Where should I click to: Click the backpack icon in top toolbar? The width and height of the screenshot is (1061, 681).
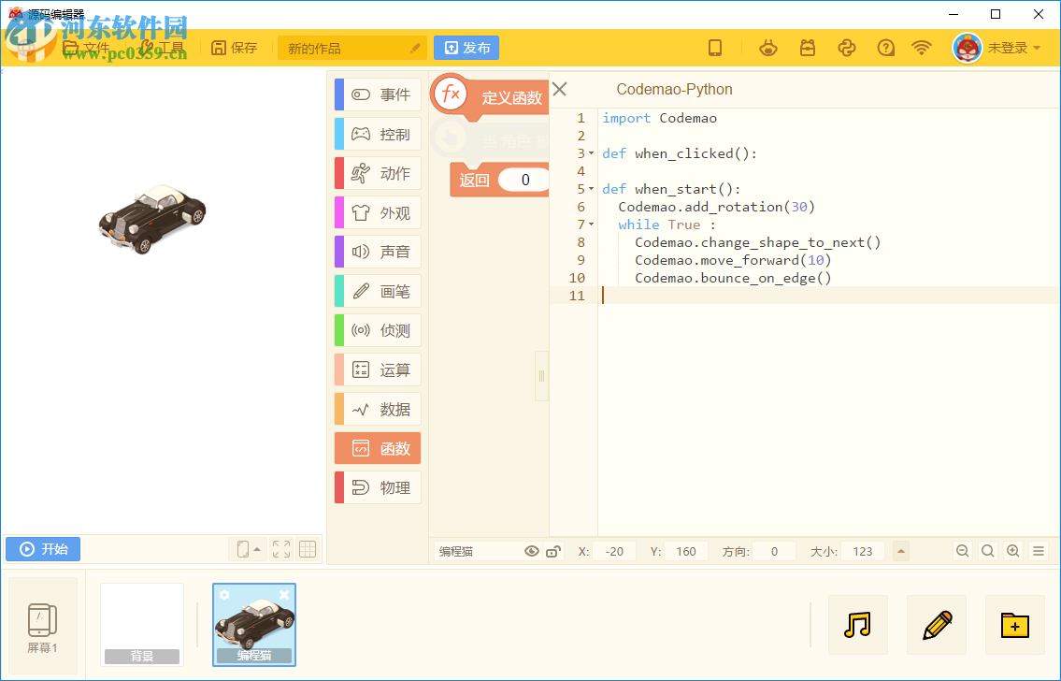coord(808,48)
